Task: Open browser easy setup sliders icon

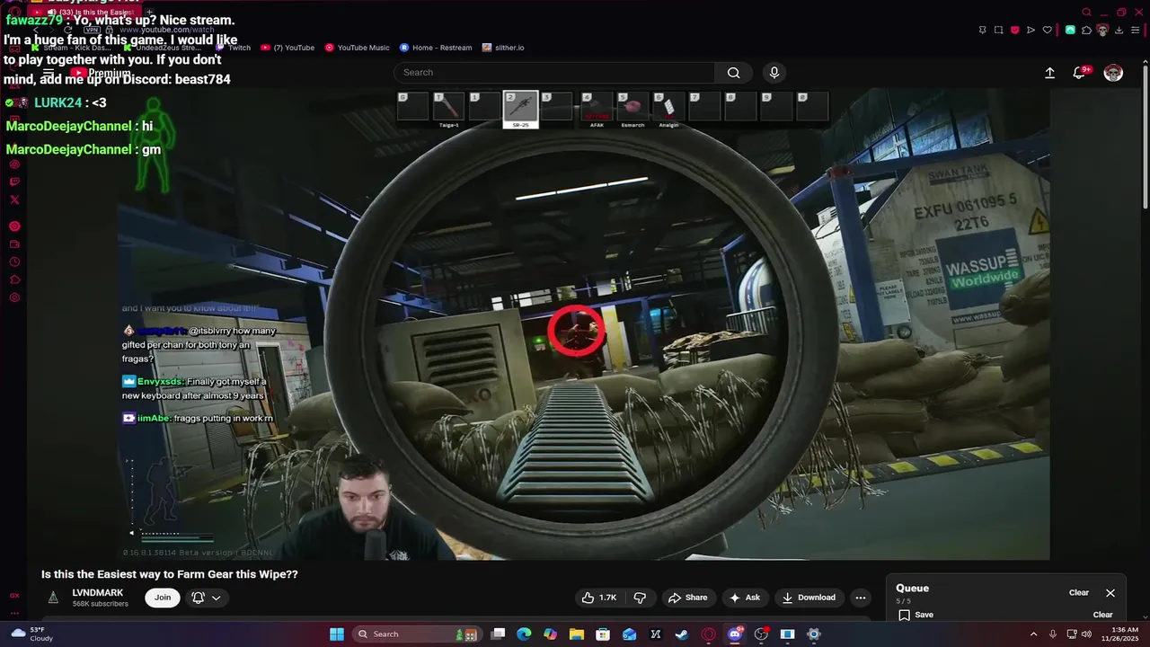Action: click(1135, 30)
